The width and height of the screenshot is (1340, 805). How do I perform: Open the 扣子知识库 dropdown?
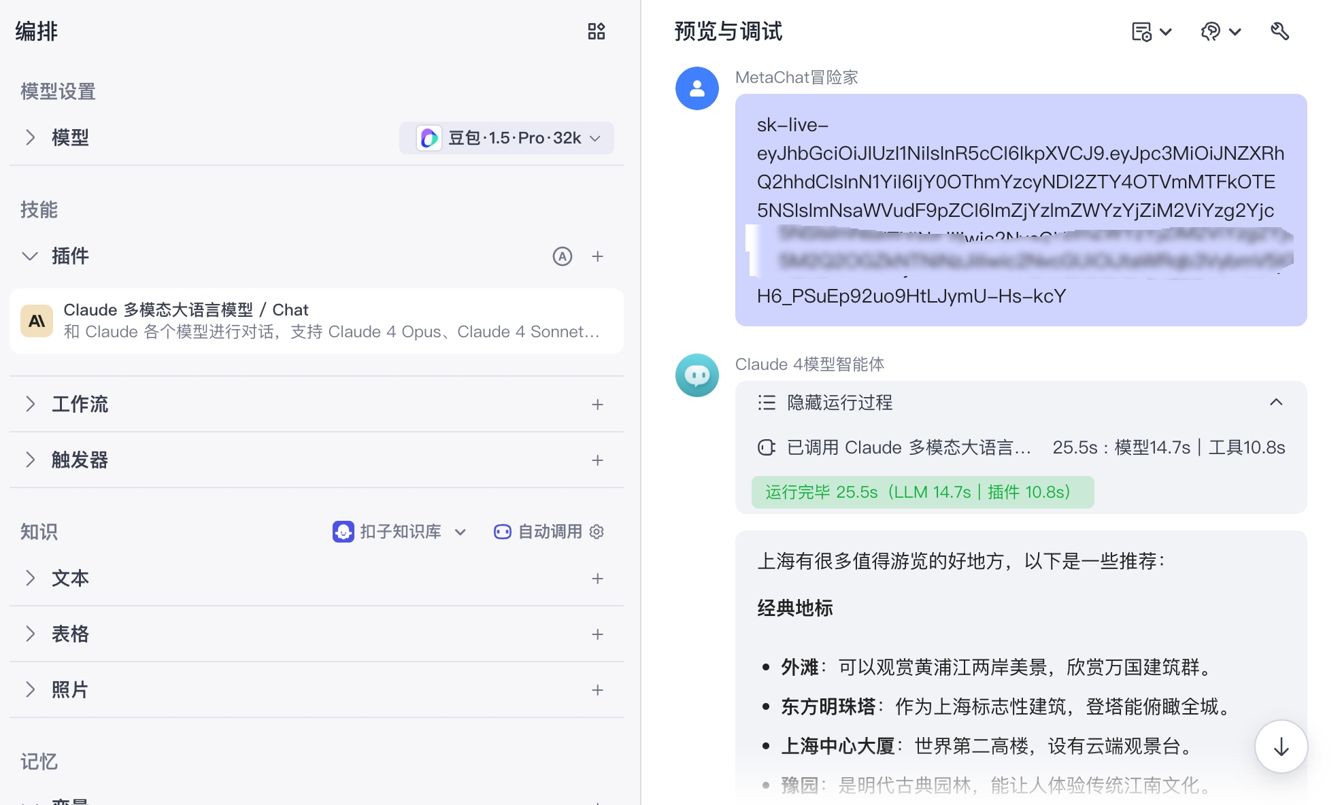(399, 532)
